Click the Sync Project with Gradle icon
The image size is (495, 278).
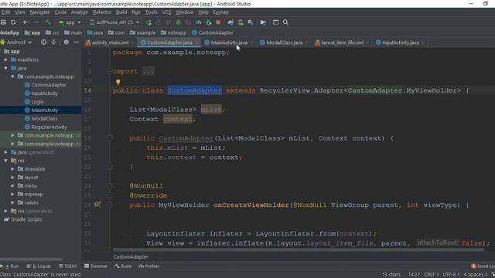[230, 22]
